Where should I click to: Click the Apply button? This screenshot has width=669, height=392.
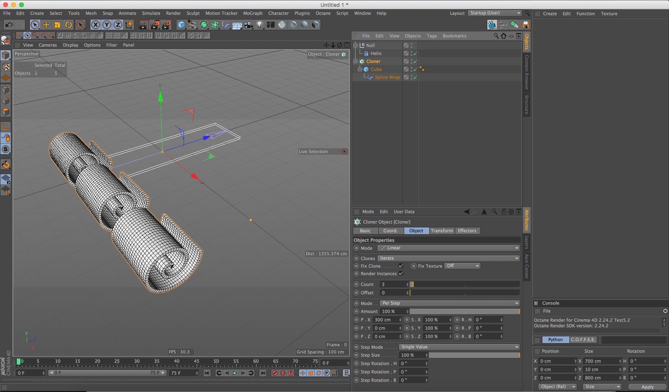647,387
